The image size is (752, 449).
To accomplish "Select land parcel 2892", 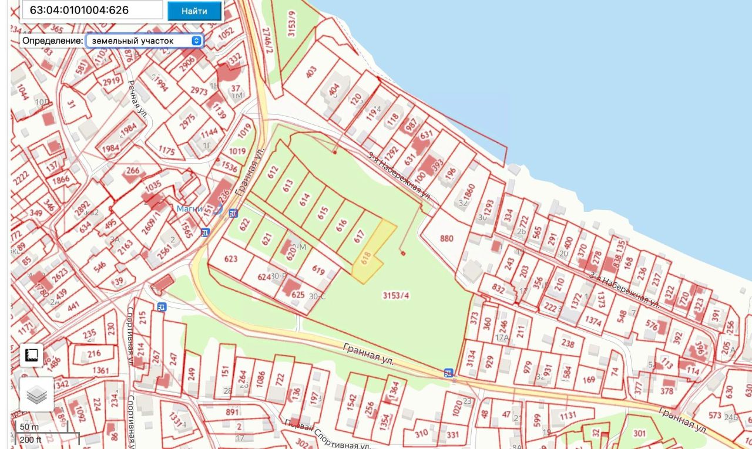I will point(83,209).
